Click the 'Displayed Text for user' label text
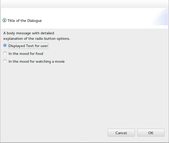 (28, 46)
